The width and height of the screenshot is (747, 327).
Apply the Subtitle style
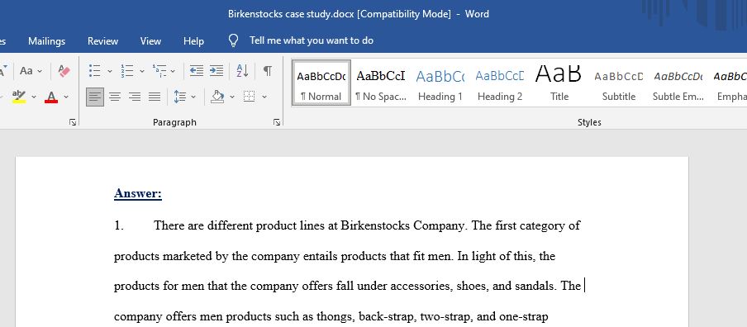618,83
